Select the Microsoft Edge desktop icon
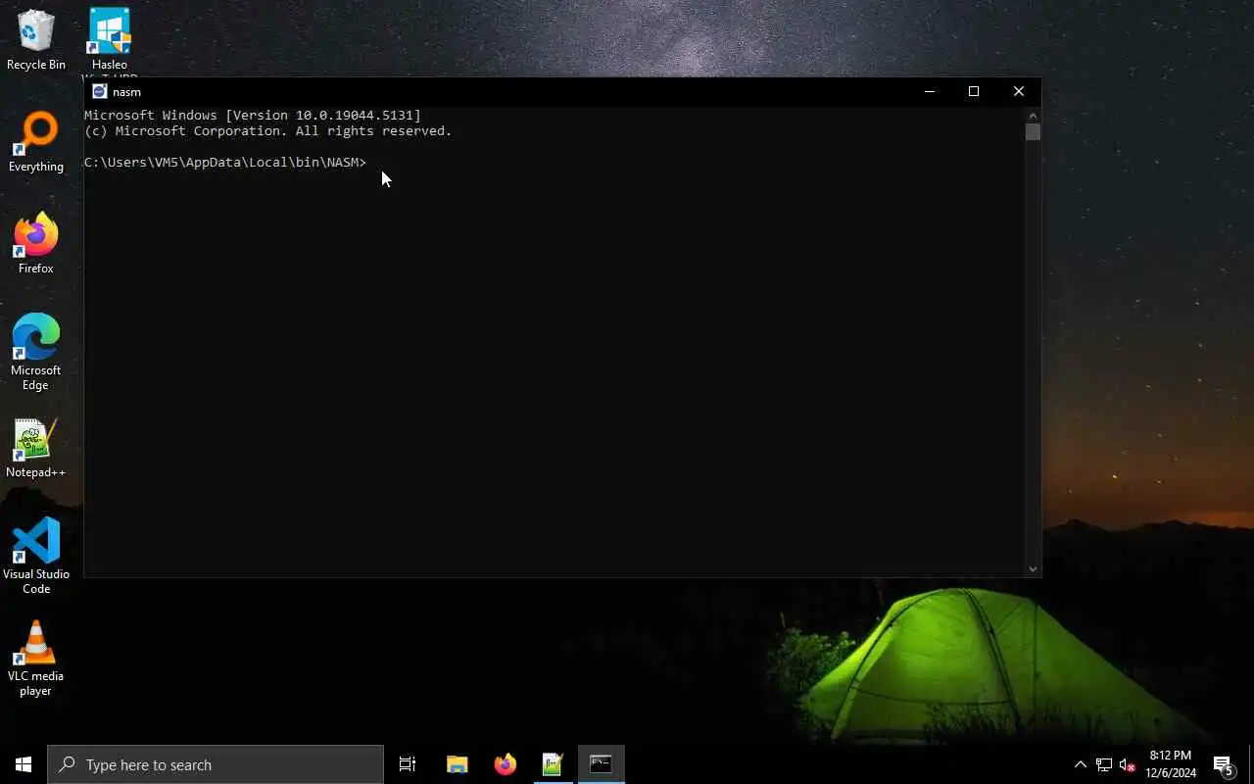1254x784 pixels. point(36,353)
